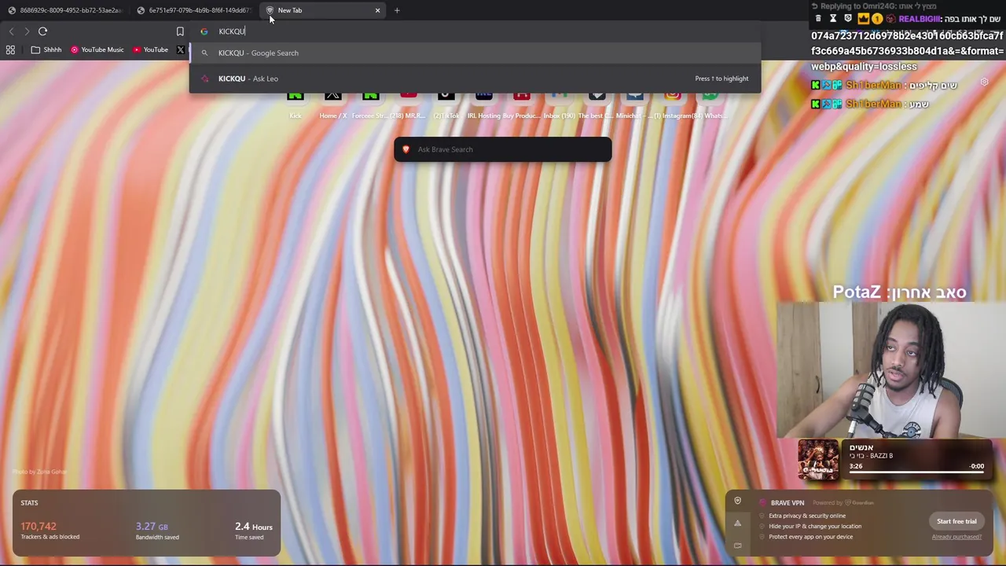Open the Home / X top site tile

[x=332, y=104]
